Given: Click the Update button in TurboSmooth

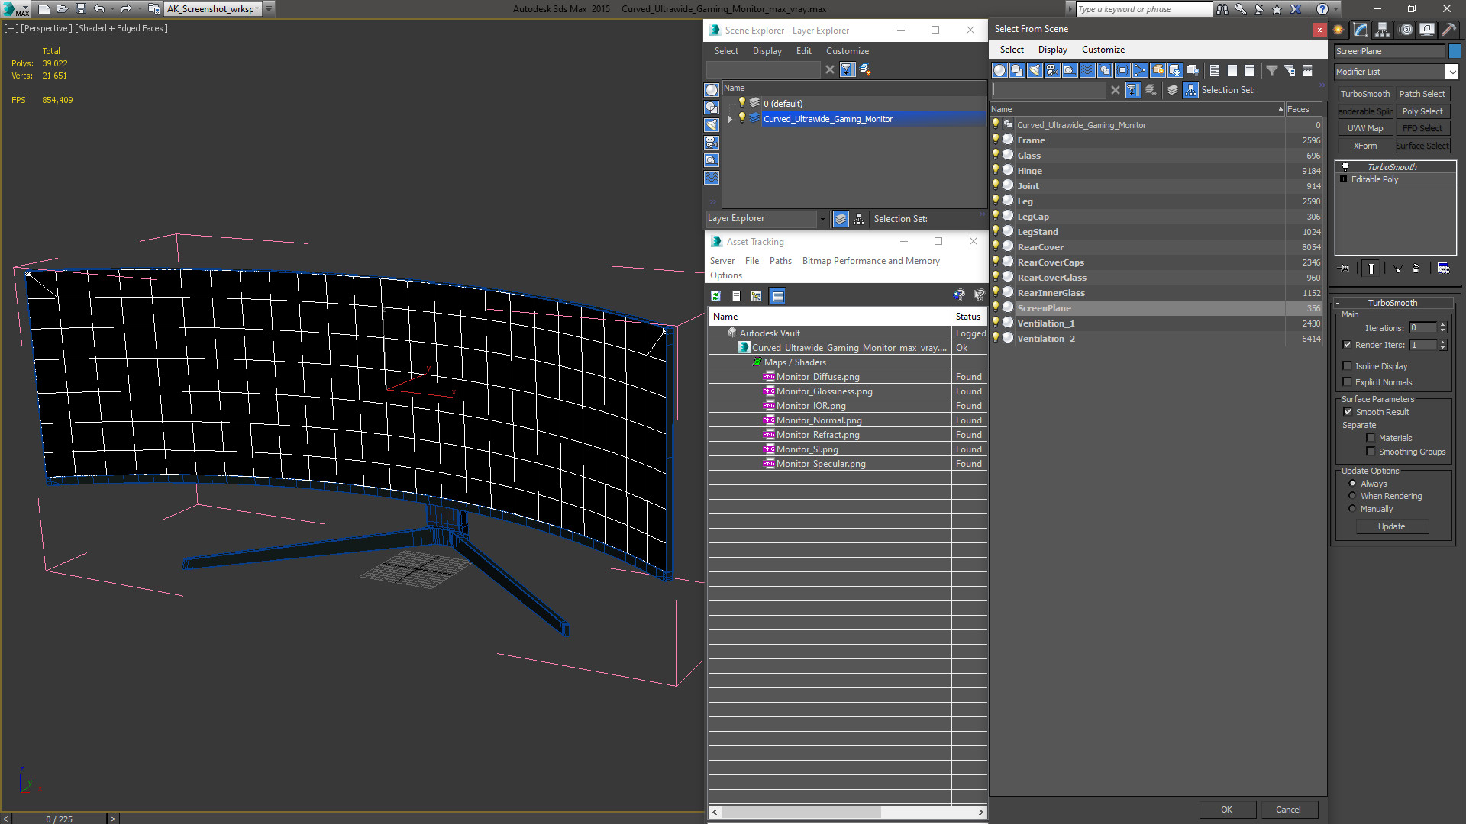Looking at the screenshot, I should click(1391, 526).
